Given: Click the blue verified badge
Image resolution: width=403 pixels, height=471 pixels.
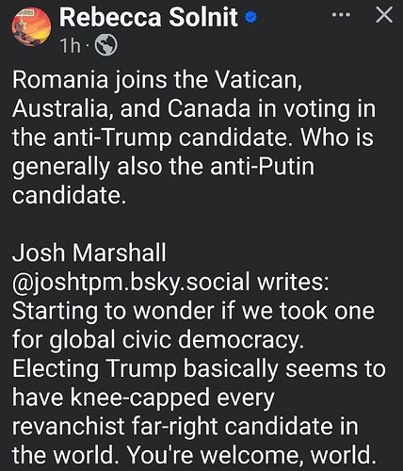Looking at the screenshot, I should pos(250,17).
